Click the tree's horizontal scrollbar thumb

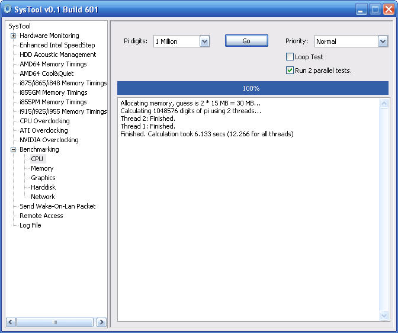[54, 322]
